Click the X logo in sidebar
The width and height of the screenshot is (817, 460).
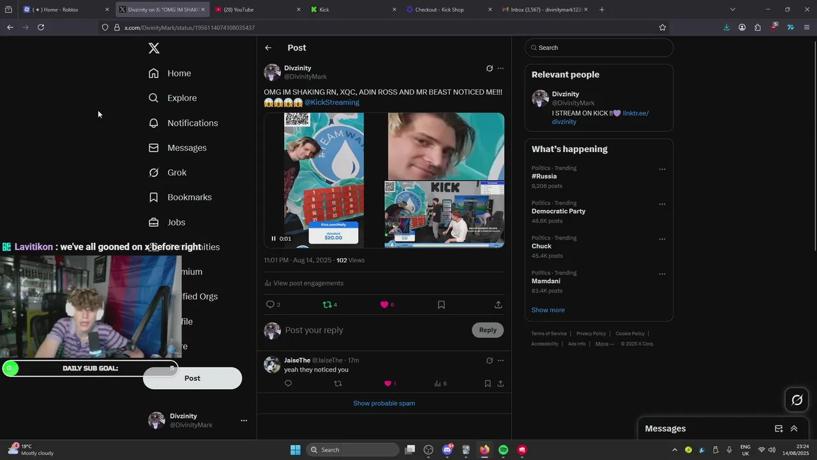coord(154,48)
